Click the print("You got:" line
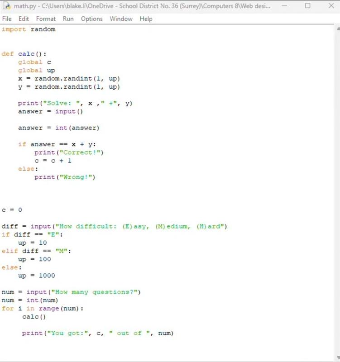Image resolution: width=340 pixels, height=362 pixels. [x=98, y=333]
